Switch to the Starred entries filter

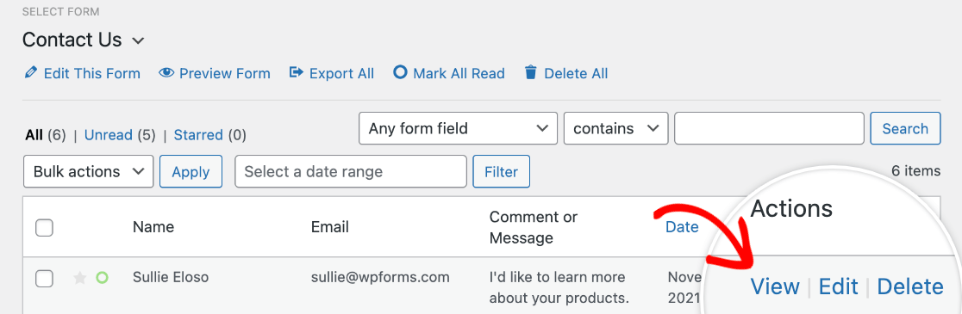tap(198, 135)
